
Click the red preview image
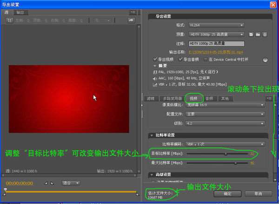point(69,99)
